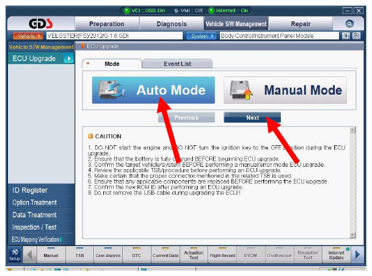Select the Vehicle S/W Management tab
The width and height of the screenshot is (372, 276).
coord(236,24)
